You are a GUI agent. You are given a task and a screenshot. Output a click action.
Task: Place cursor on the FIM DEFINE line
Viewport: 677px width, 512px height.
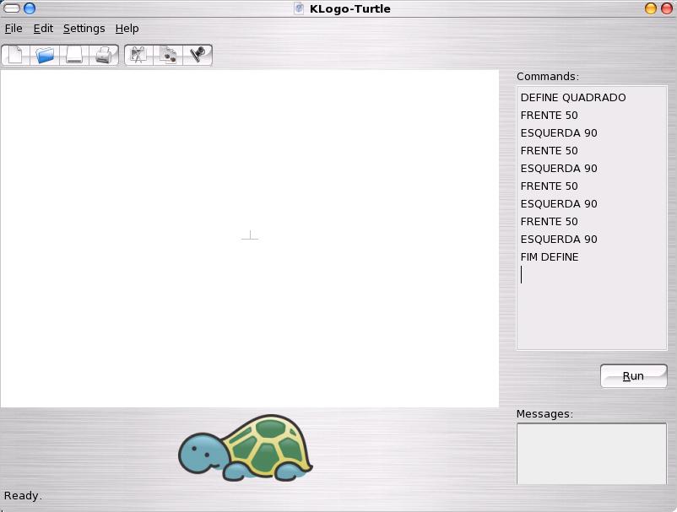550,257
